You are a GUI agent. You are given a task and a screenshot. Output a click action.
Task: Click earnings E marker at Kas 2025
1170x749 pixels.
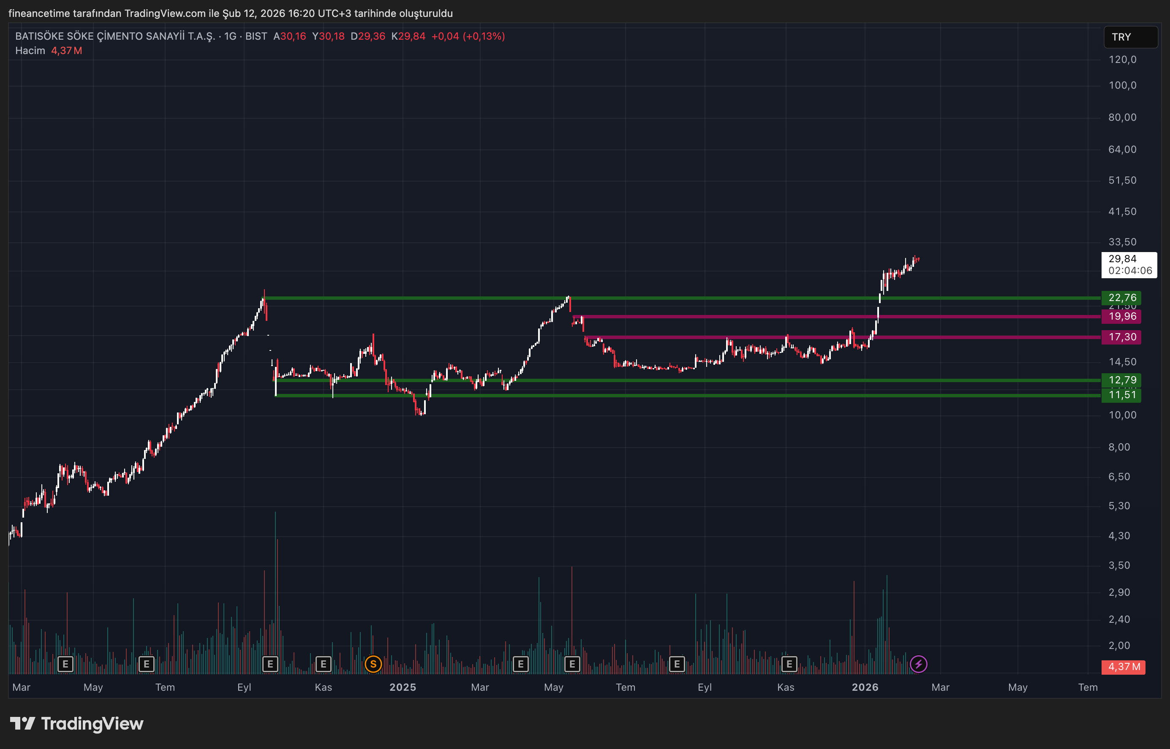[x=789, y=664]
